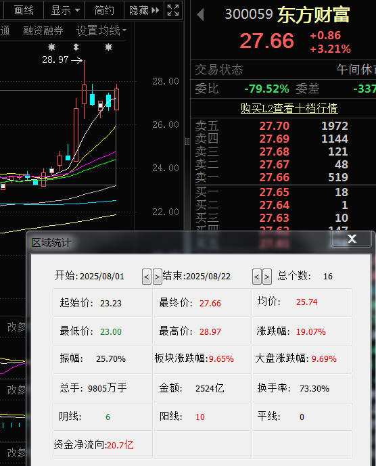The height and width of the screenshot is (466, 376).
Task: Click the 大盘涨跌幅 value 9.69%
Action: pyautogui.click(x=324, y=358)
